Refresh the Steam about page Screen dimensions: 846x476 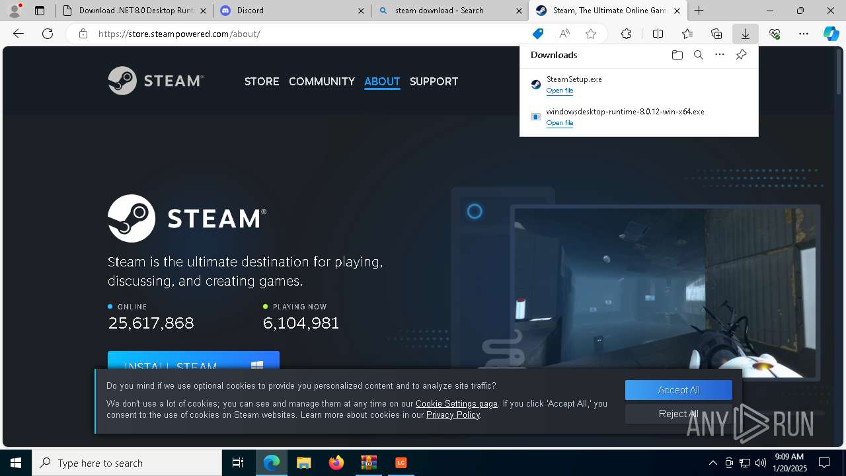[x=48, y=34]
